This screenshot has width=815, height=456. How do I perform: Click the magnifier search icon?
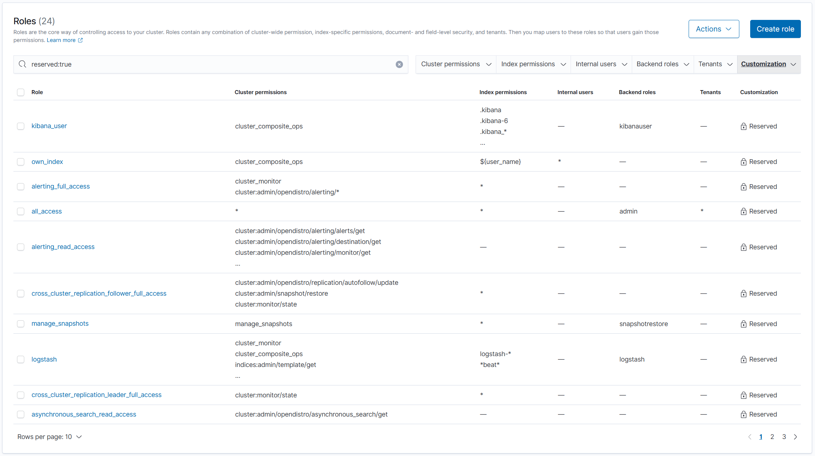pos(22,64)
